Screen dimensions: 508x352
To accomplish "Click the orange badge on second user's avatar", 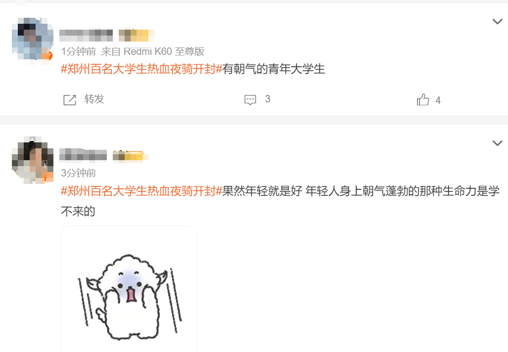I will pyautogui.click(x=48, y=177).
